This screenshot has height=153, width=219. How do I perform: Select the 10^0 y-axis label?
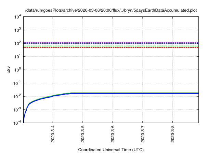pyautogui.click(x=18, y=70)
